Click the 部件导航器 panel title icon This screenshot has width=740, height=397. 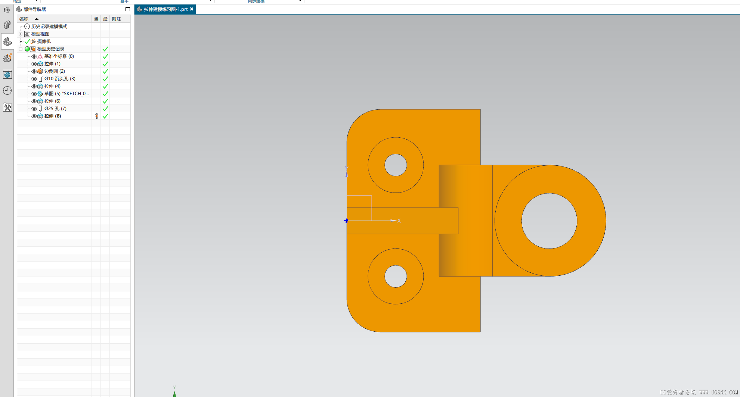19,9
